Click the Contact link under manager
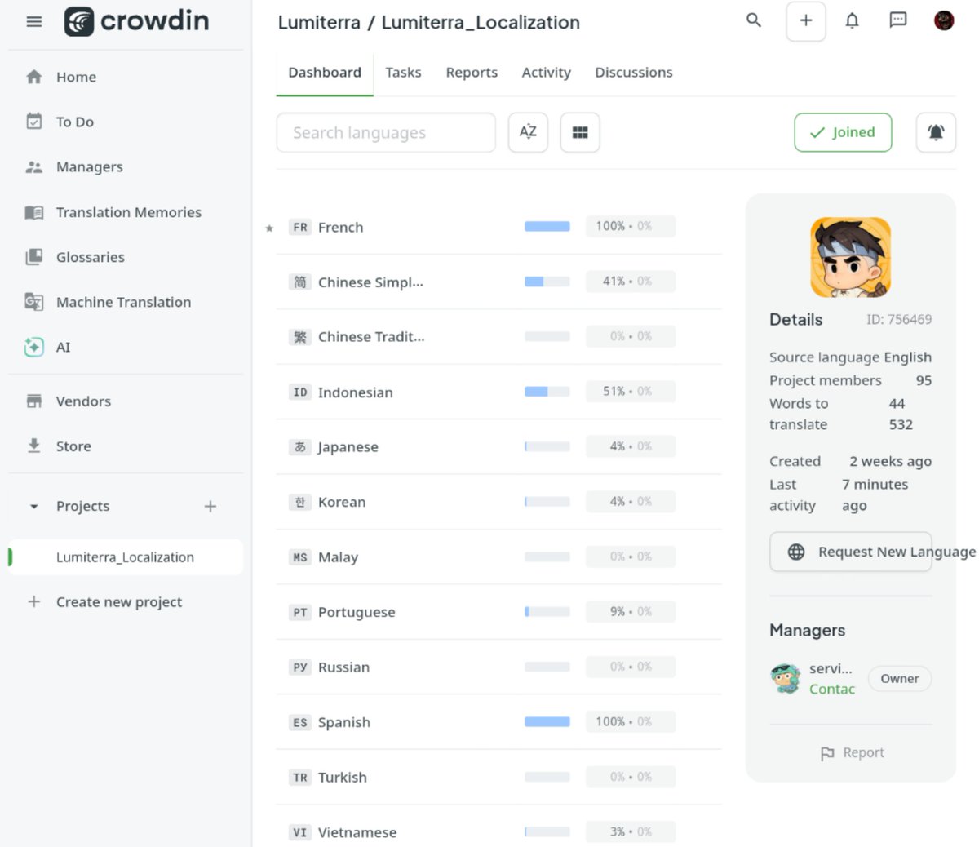The height and width of the screenshot is (847, 979). coord(832,690)
